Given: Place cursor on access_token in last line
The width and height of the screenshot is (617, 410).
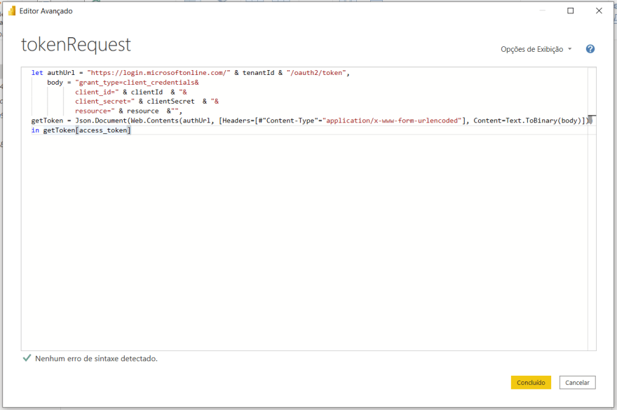Looking at the screenshot, I should tap(103, 130).
